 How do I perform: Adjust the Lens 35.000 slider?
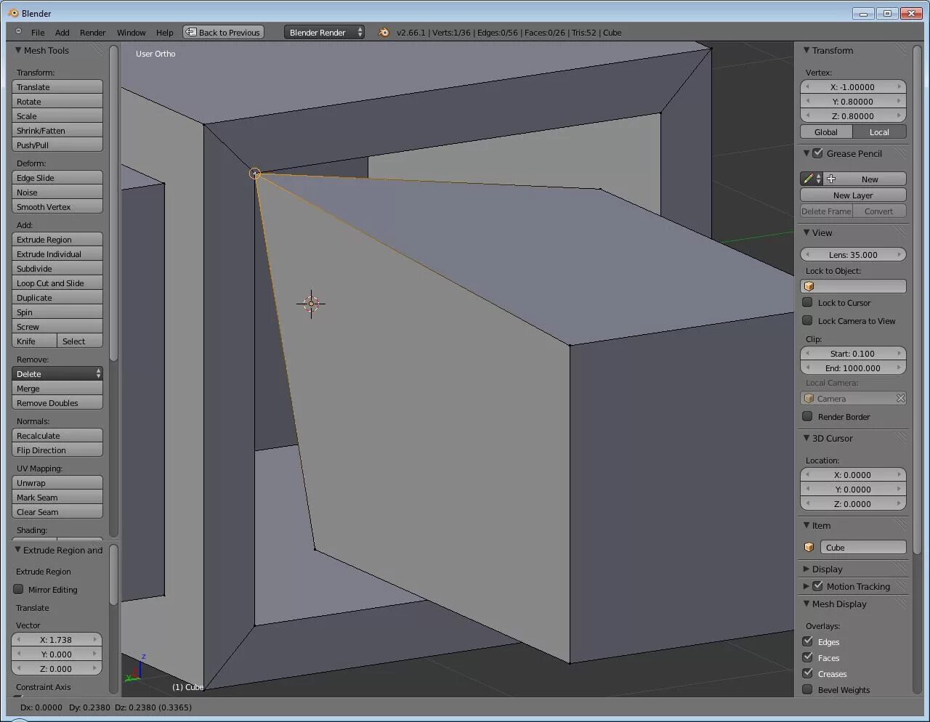(x=852, y=254)
